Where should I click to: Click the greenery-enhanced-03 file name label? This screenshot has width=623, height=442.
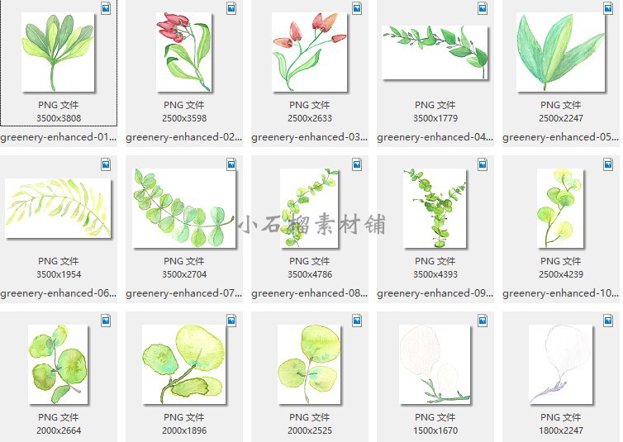click(309, 137)
